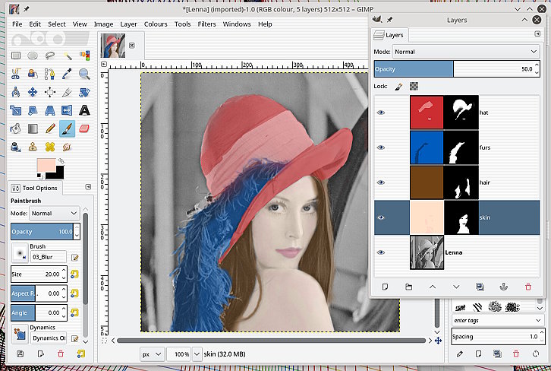Image resolution: width=551 pixels, height=371 pixels.
Task: Select the Eraser tool
Action: click(x=84, y=128)
